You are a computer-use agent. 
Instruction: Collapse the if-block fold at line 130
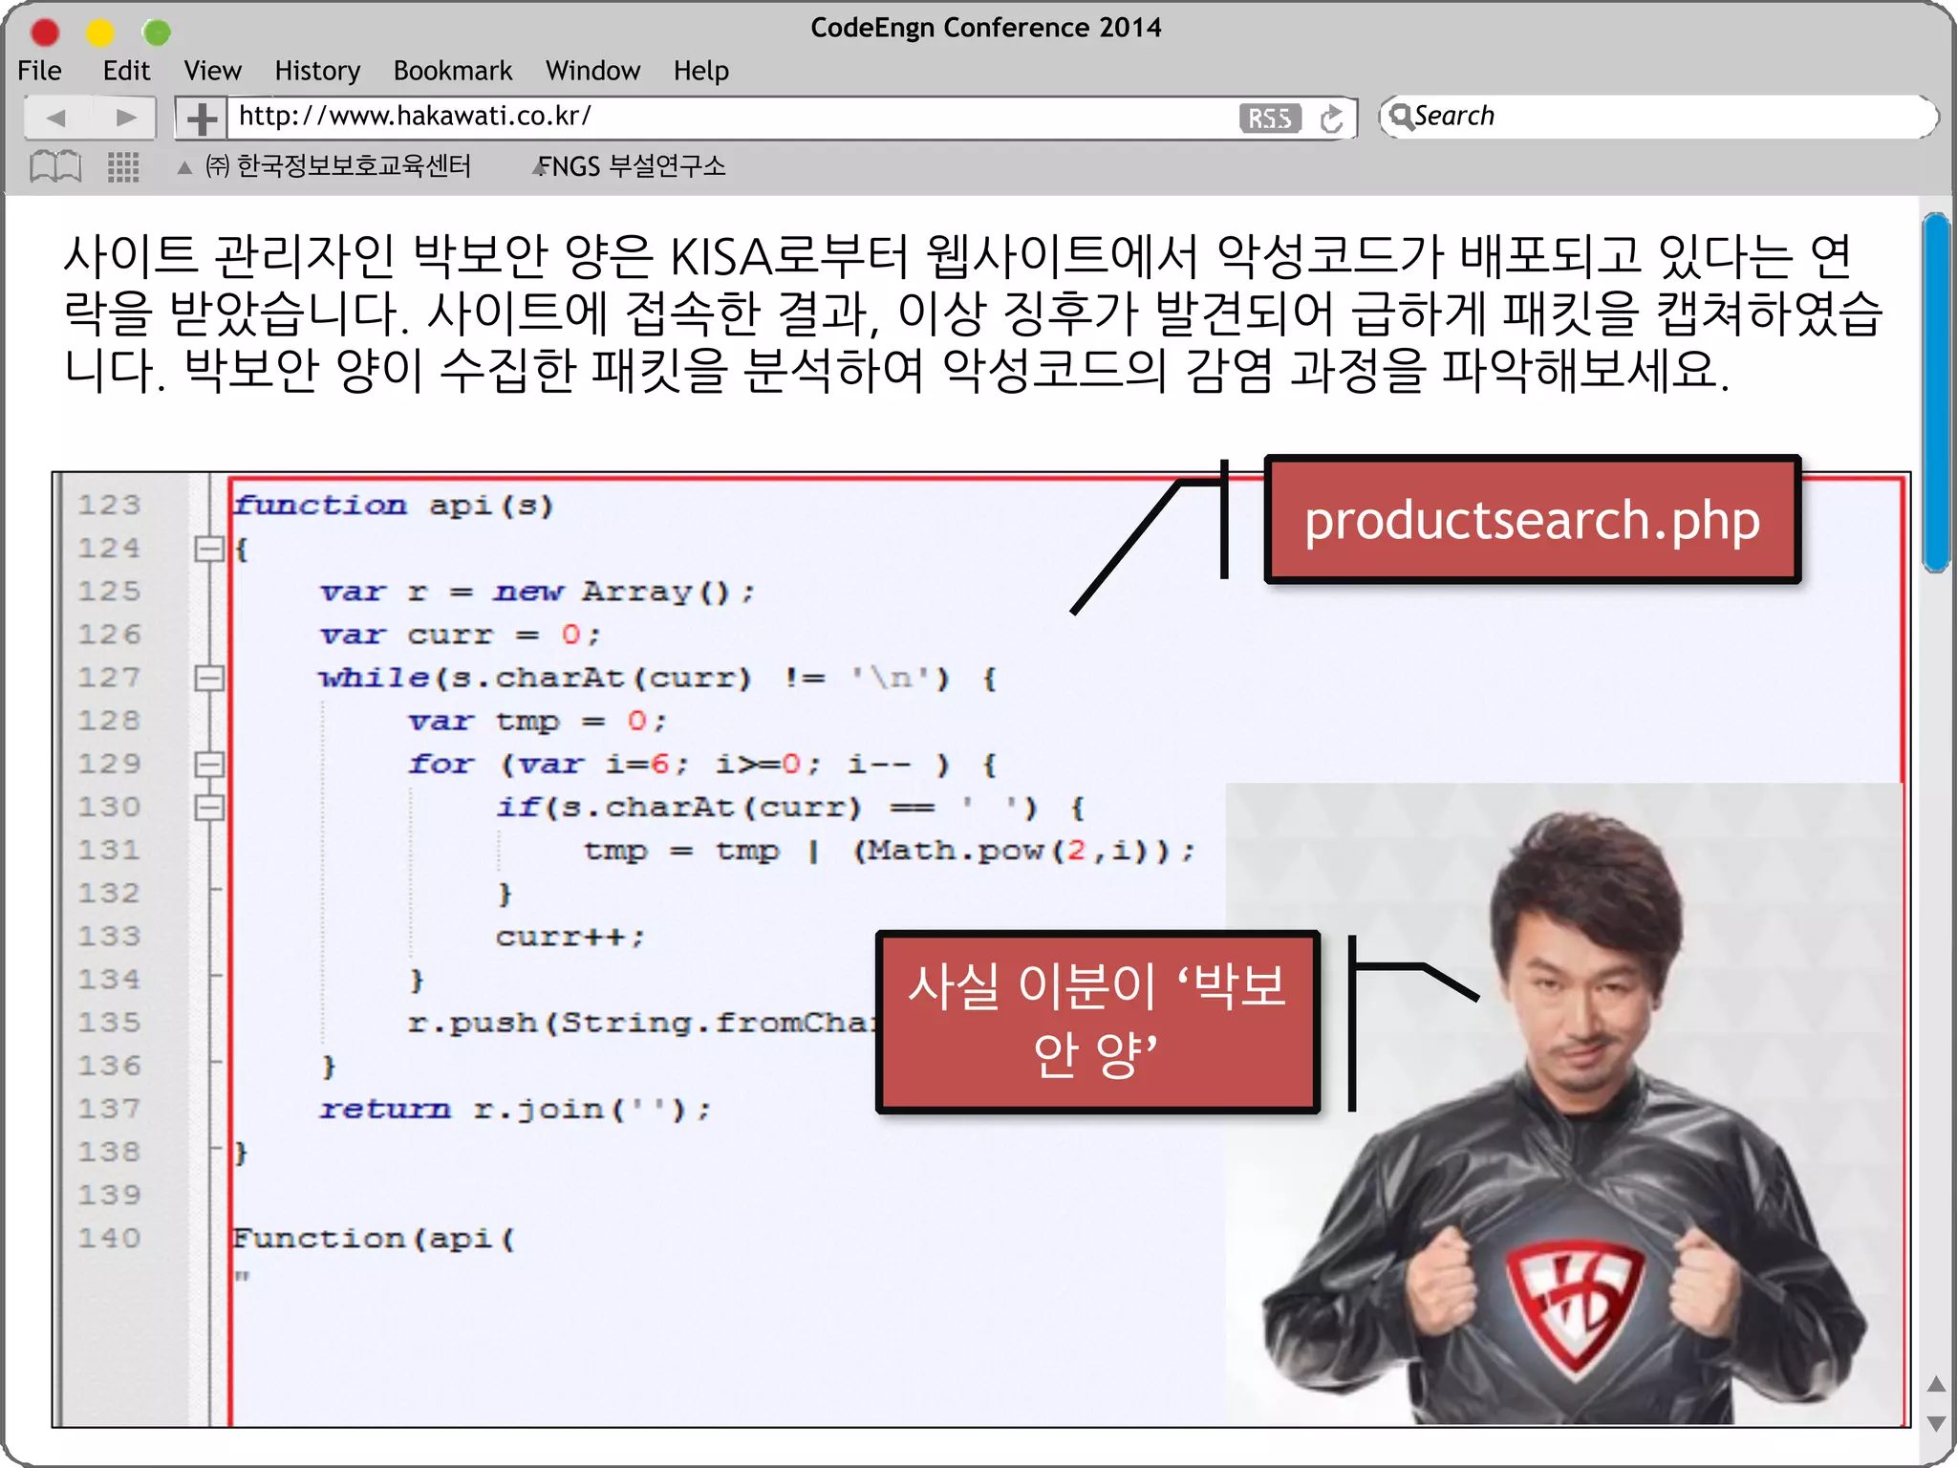click(x=208, y=808)
